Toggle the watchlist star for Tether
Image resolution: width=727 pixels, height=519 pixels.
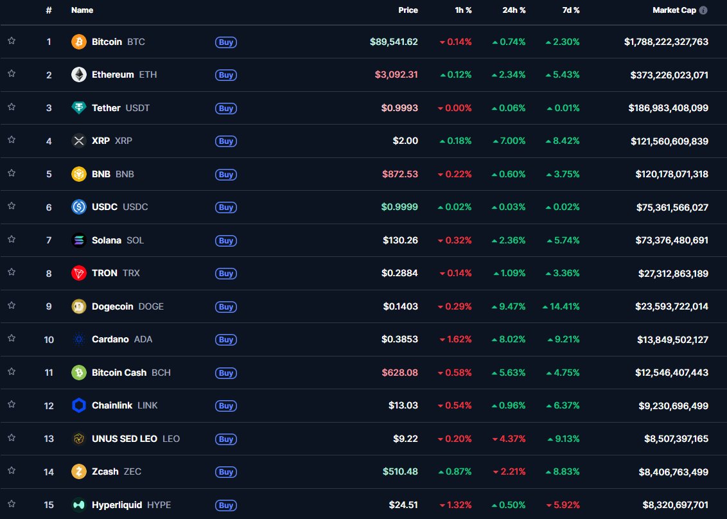click(12, 107)
